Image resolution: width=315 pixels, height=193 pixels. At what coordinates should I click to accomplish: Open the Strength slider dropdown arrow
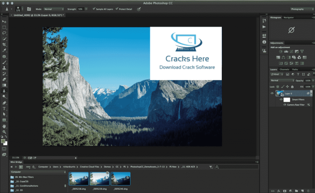coord(86,9)
